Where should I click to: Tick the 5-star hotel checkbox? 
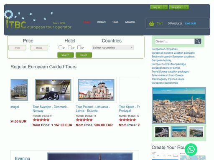click(x=79, y=47)
